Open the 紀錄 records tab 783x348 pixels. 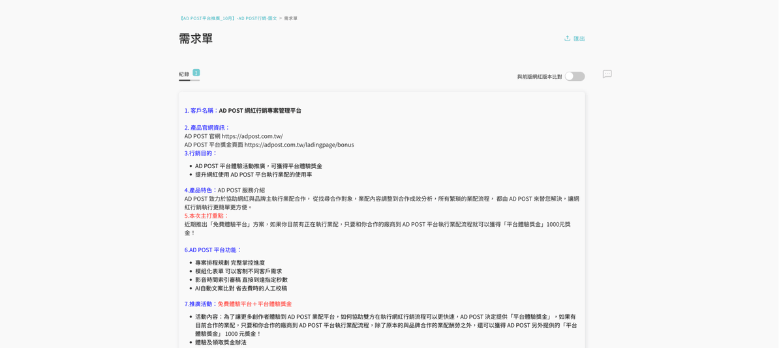click(x=185, y=74)
